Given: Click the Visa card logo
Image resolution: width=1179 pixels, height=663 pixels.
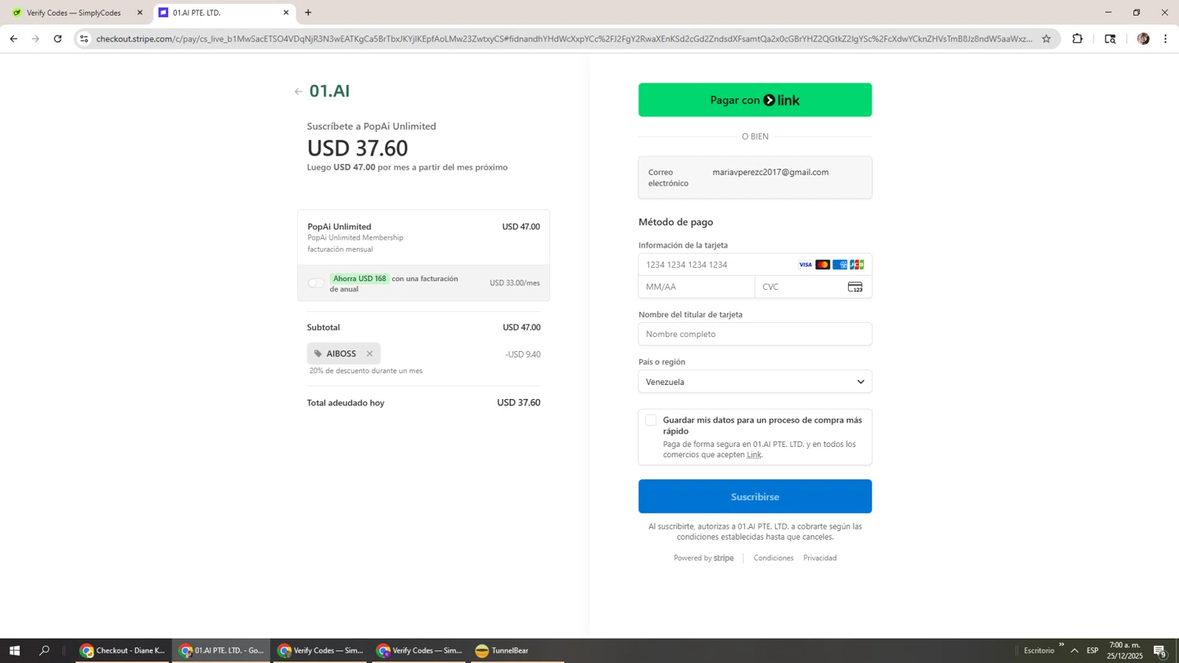Looking at the screenshot, I should point(806,265).
